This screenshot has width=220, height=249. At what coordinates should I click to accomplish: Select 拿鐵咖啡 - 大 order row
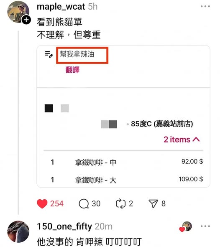coord(123,180)
